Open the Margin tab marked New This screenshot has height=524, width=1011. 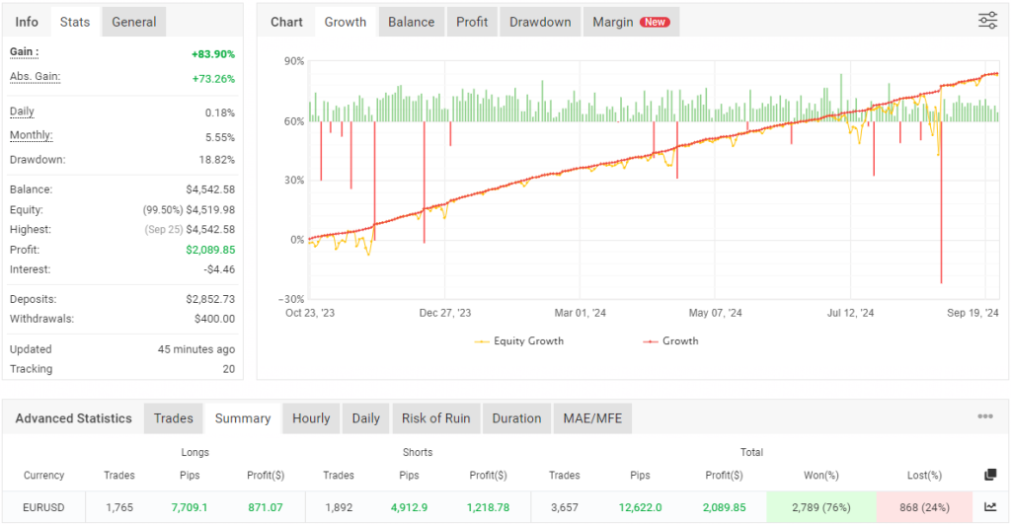pos(630,22)
